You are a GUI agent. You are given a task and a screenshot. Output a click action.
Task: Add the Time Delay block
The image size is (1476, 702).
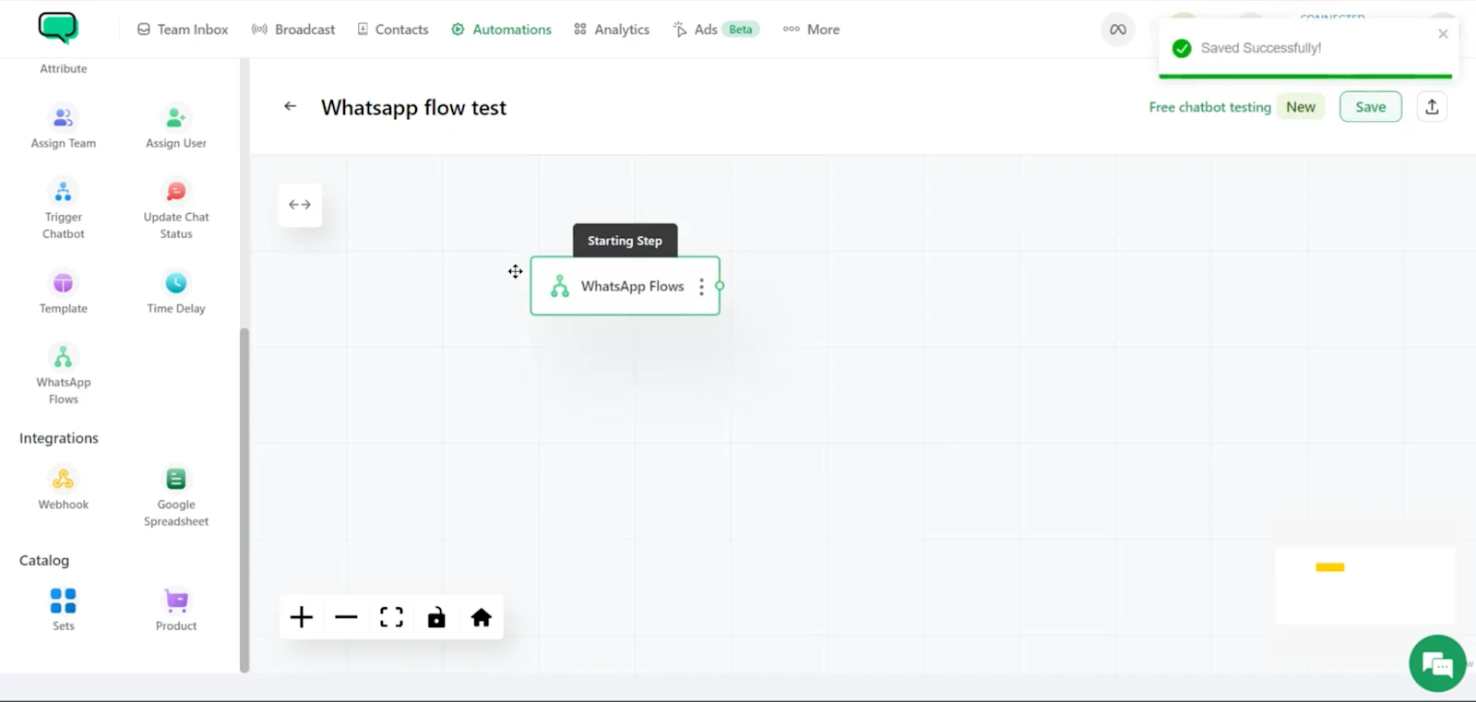pos(176,292)
